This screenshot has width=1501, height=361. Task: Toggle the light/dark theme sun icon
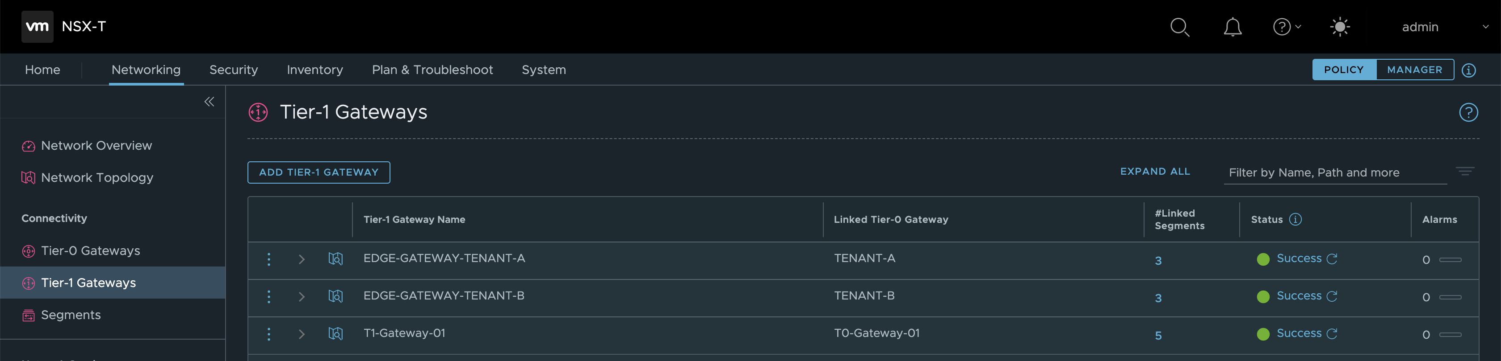[1340, 27]
